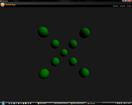Launch Windows Media Player from quick launch

(23, 103)
